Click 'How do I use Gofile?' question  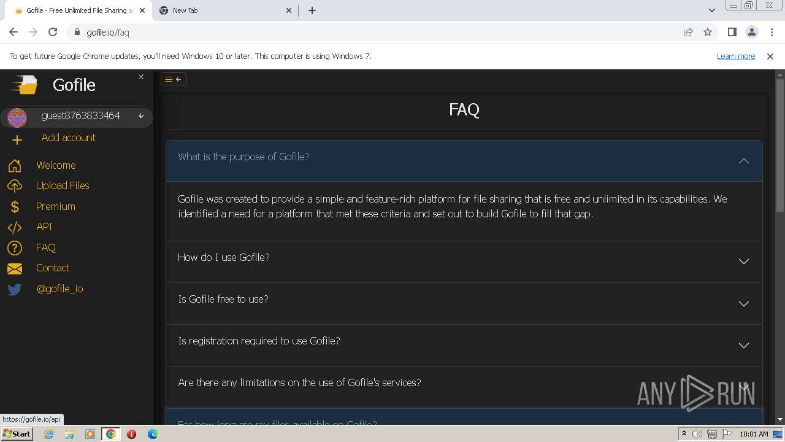pyautogui.click(x=224, y=257)
